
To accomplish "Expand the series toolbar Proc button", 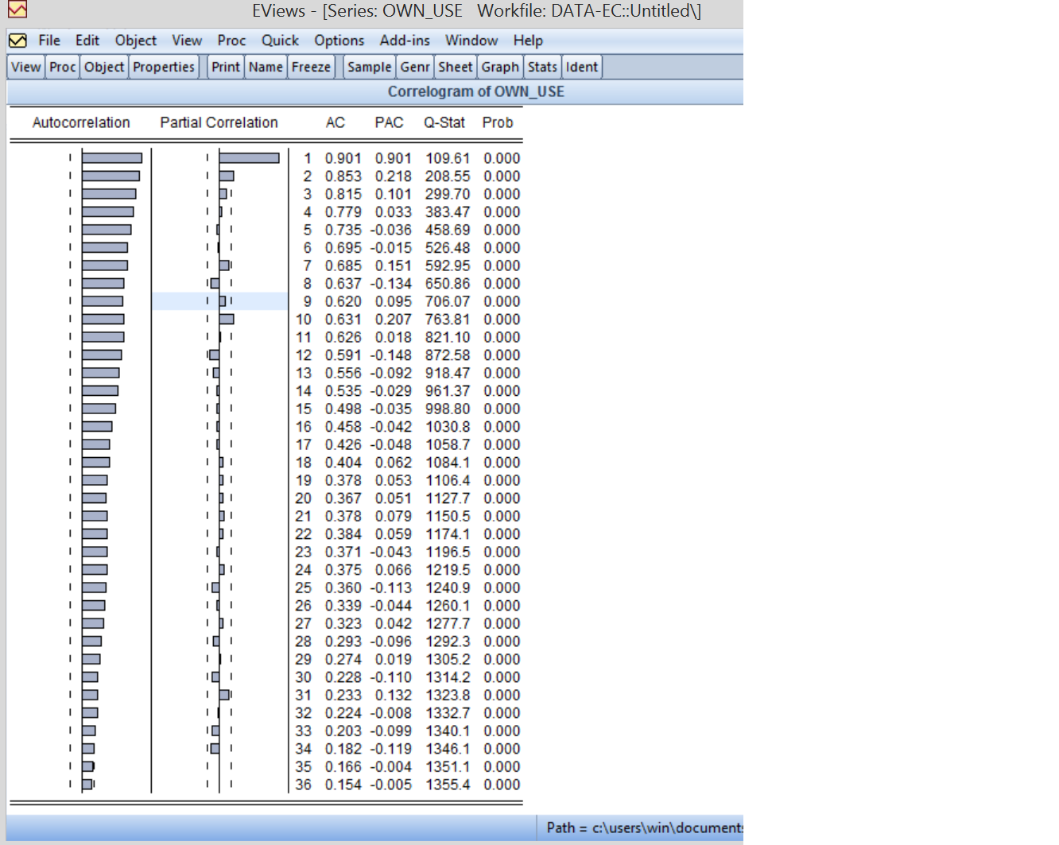I will 62,68.
